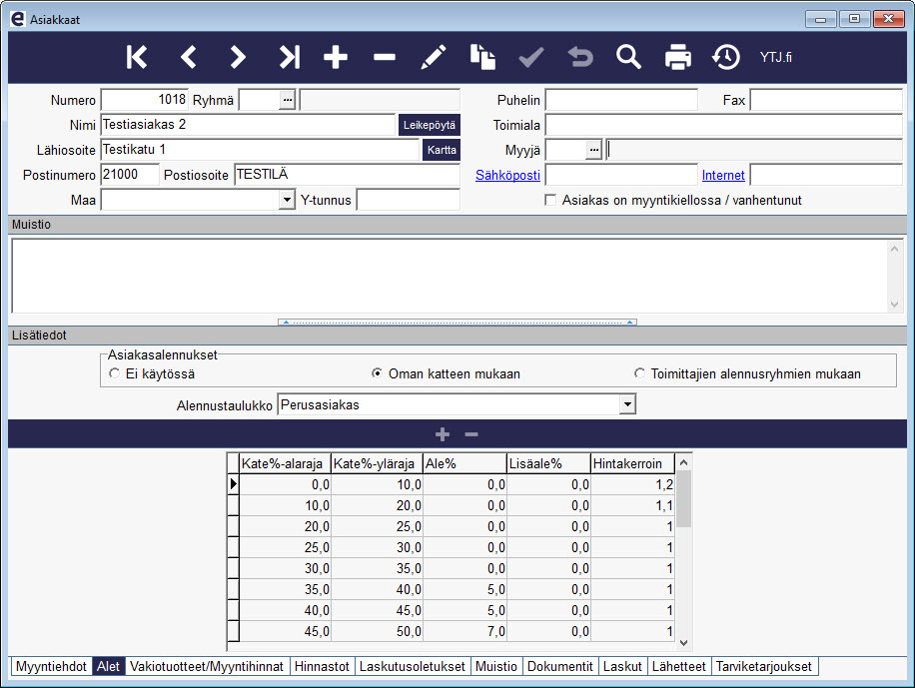Click the discount table scroll down arrow

pos(684,642)
